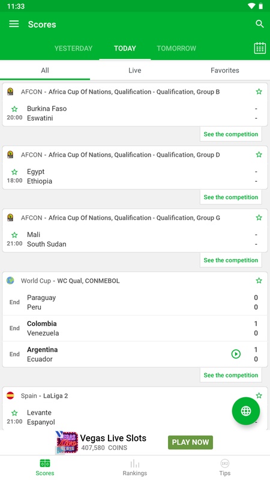Open the hamburger navigation menu

[x=14, y=24]
